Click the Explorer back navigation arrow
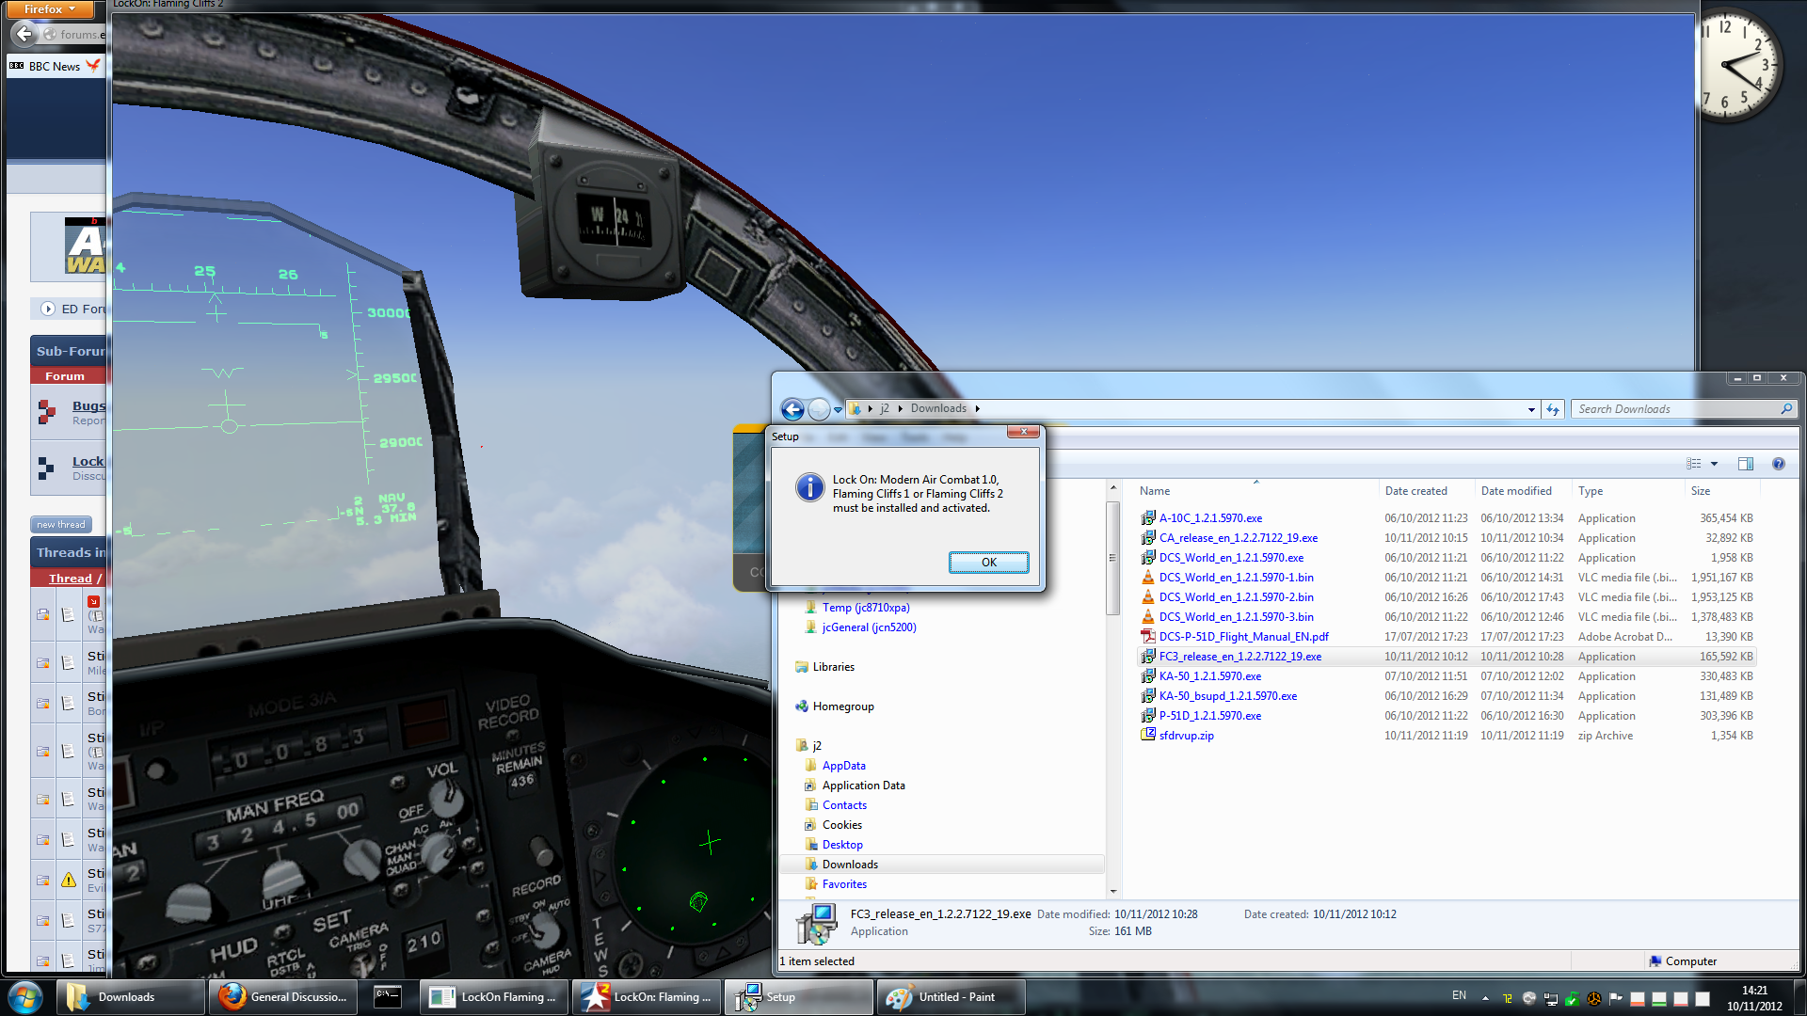This screenshot has height=1016, width=1807. [x=792, y=409]
